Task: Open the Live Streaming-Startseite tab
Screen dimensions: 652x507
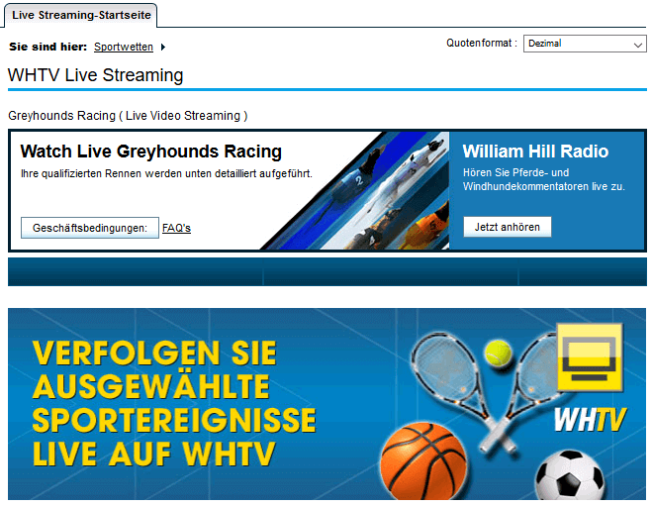Action: [x=81, y=16]
